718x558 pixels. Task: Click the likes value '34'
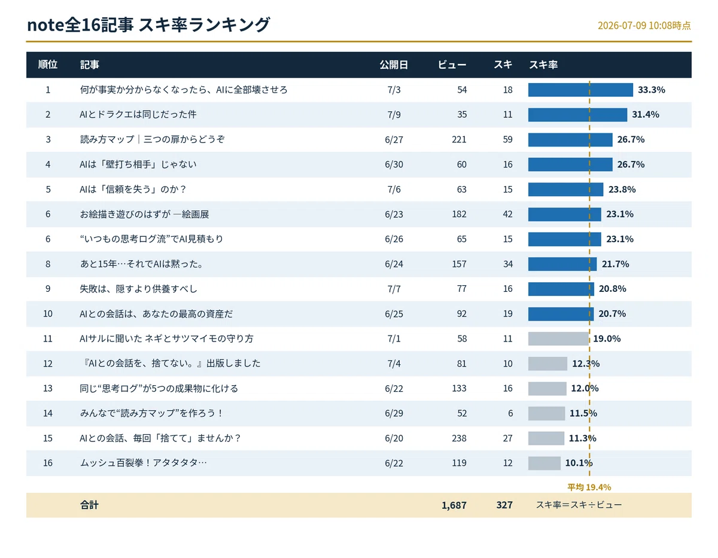(508, 264)
